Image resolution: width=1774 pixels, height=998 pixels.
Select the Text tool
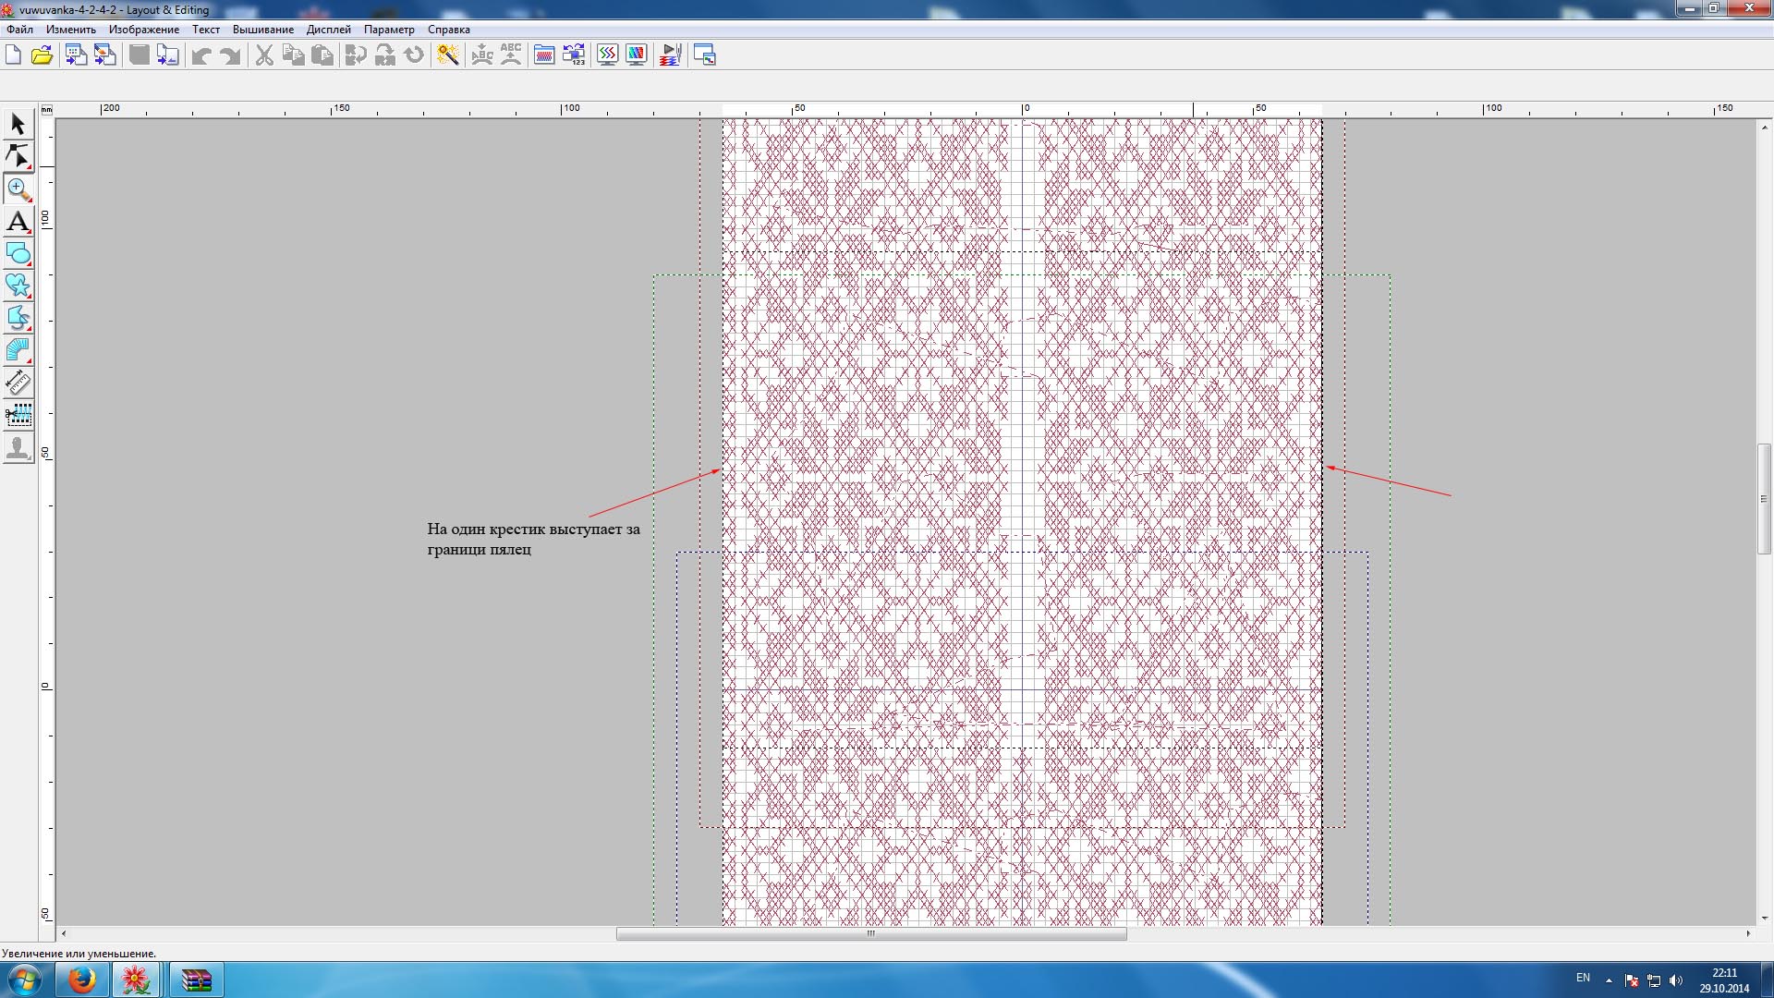point(18,222)
